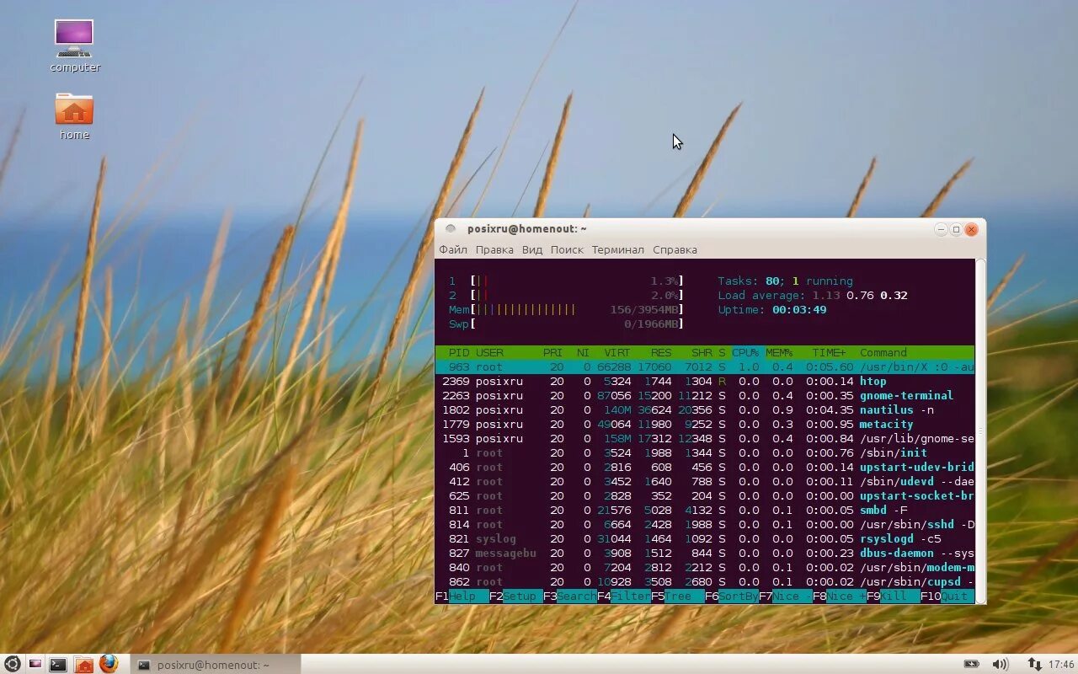Sort by the USER column header

click(489, 353)
